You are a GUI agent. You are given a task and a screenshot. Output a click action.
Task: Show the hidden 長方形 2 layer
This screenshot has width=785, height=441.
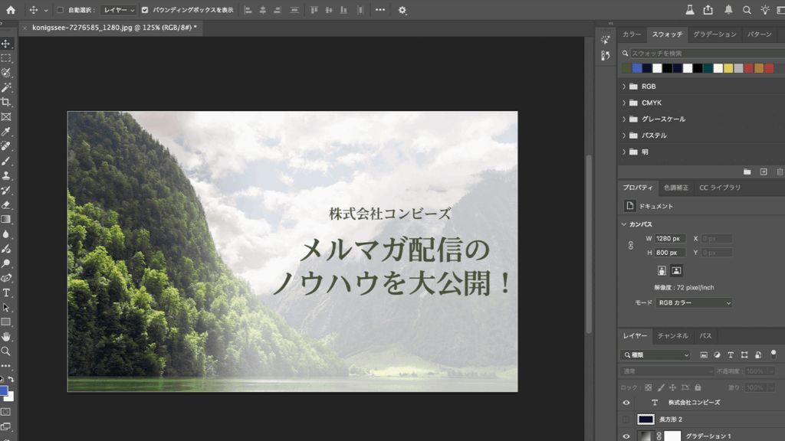coord(626,420)
